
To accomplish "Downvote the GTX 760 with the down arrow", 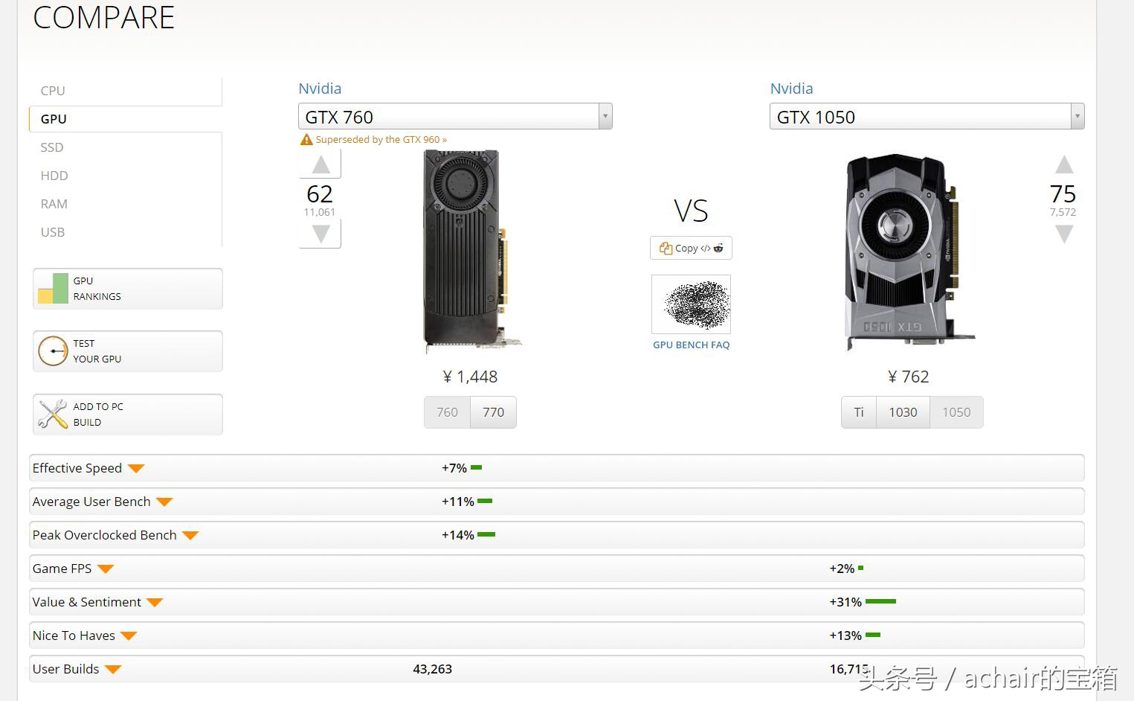I will pos(320,234).
